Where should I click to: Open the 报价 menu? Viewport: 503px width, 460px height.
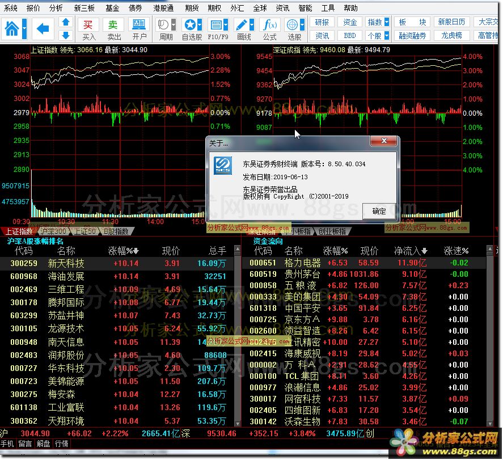(33, 8)
